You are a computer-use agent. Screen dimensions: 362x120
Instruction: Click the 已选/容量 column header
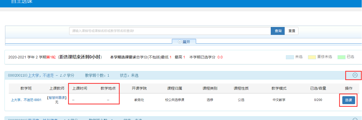[318, 88]
